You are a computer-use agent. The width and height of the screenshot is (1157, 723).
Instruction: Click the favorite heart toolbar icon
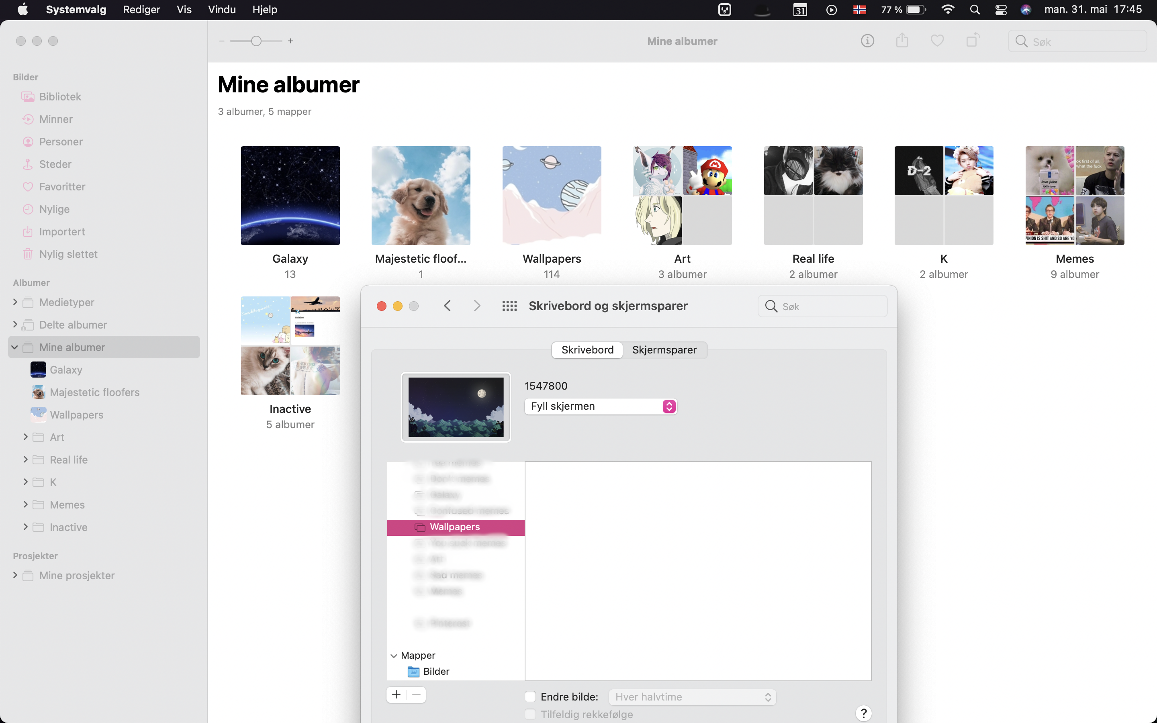(x=937, y=41)
